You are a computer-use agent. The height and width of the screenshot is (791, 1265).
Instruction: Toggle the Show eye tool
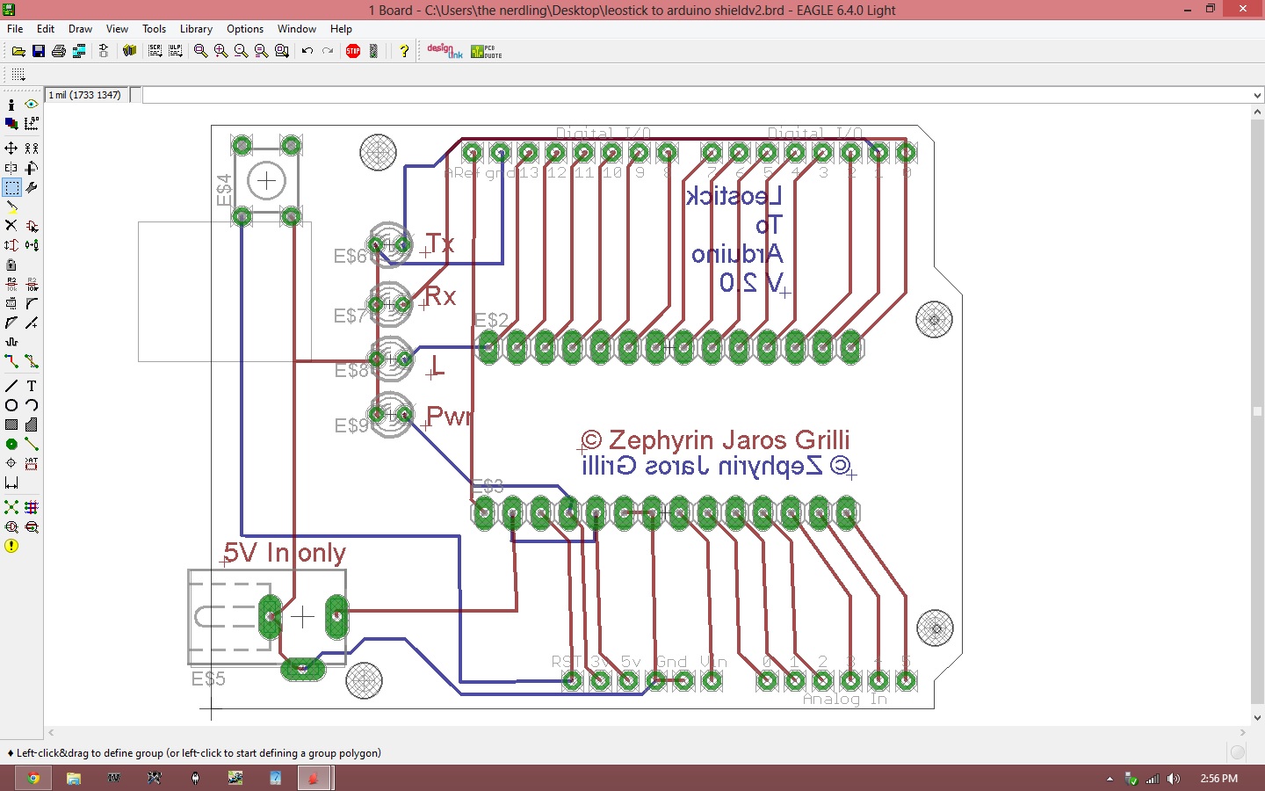click(x=32, y=104)
